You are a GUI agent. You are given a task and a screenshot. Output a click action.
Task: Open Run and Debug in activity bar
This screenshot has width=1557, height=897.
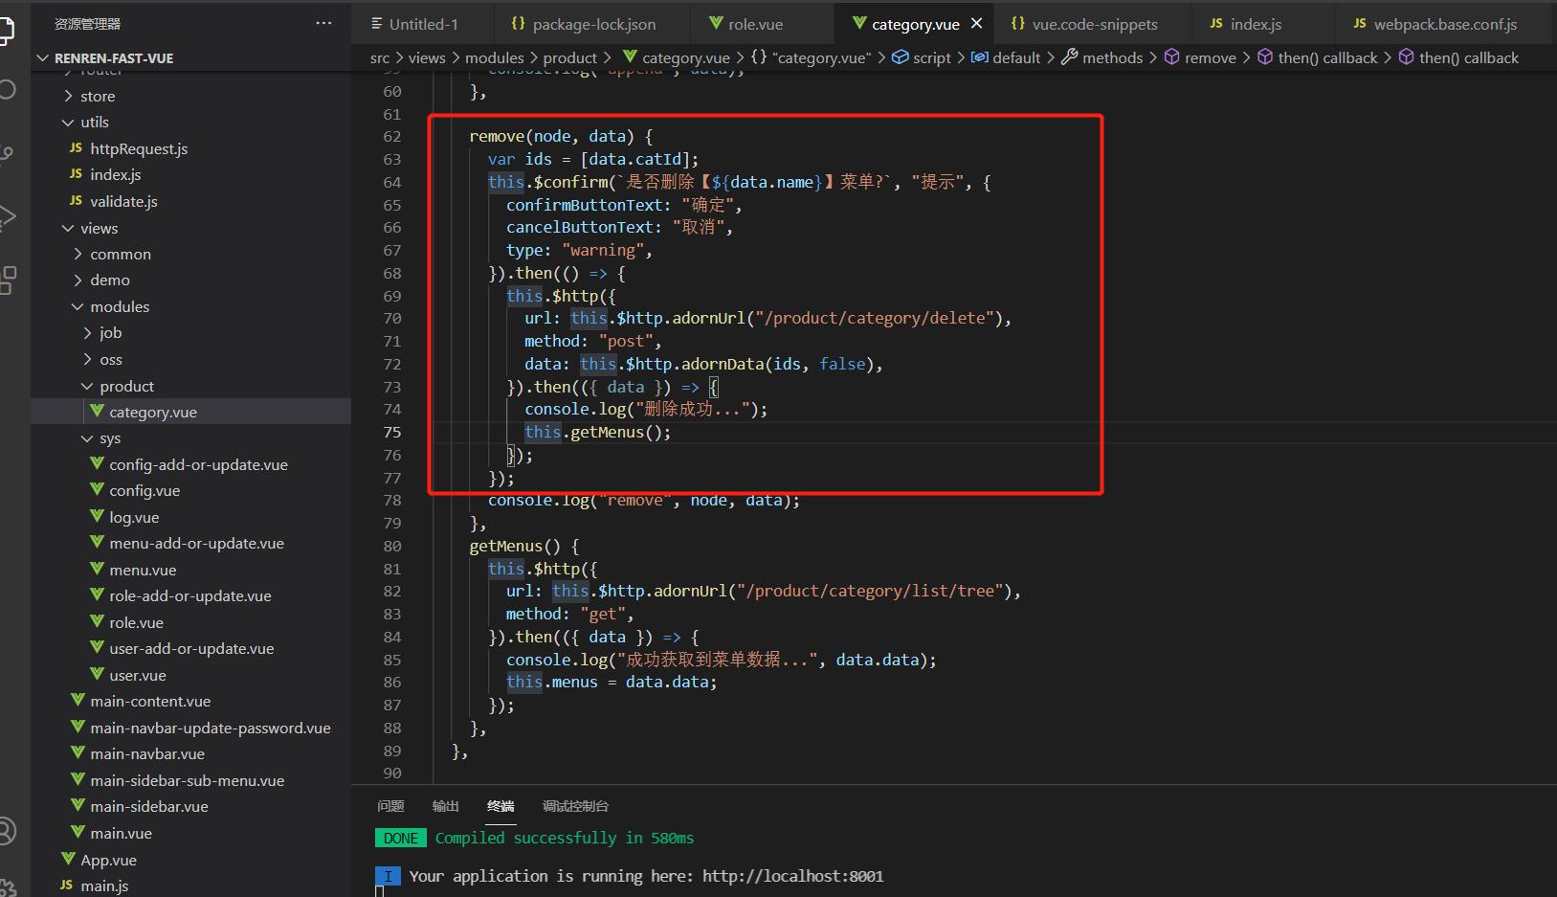(x=7, y=217)
